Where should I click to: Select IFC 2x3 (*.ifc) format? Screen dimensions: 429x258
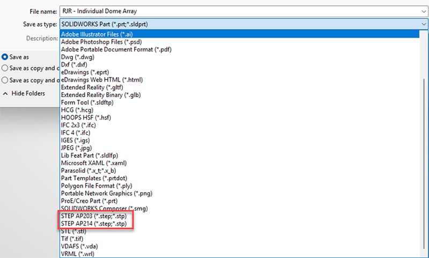pyautogui.click(x=239, y=125)
